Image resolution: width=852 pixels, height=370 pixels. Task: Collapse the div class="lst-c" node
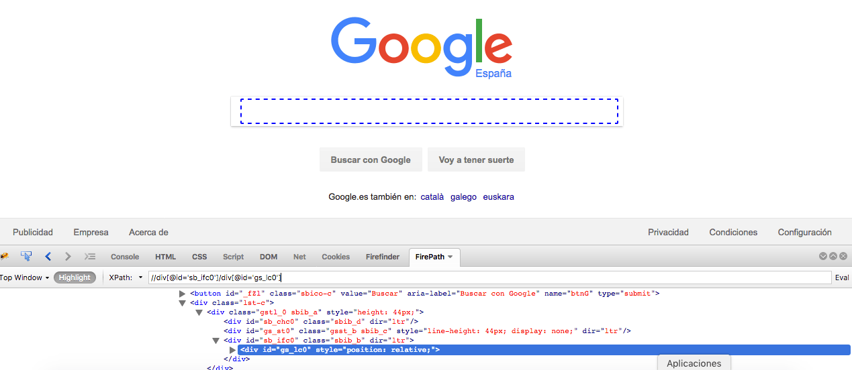(x=183, y=303)
